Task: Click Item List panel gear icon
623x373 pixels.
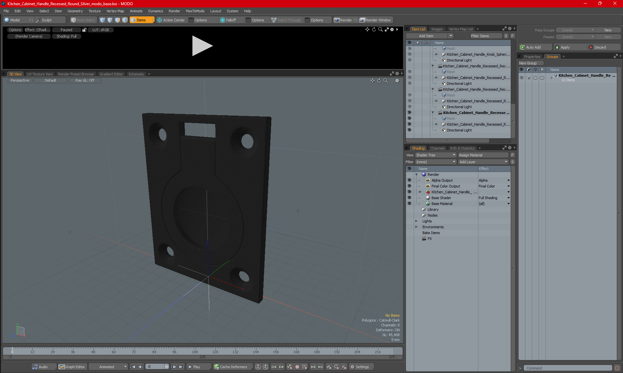Action: pos(510,29)
